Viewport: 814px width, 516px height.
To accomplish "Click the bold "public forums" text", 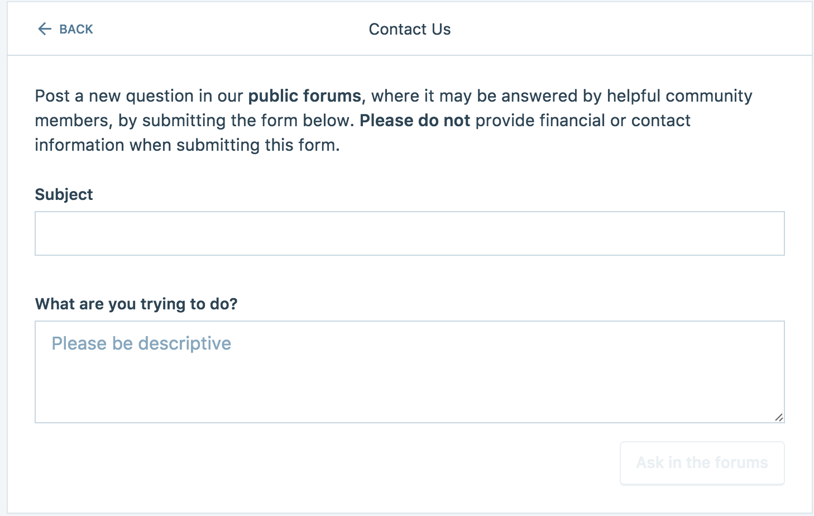I will pyautogui.click(x=304, y=96).
